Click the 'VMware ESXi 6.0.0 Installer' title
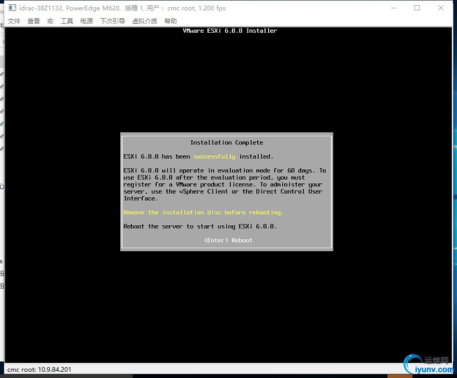Viewport: 457px width, 378px height. click(230, 31)
